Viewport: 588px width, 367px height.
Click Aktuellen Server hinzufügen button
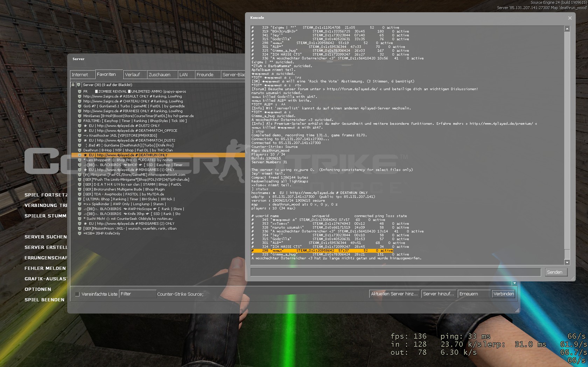click(x=394, y=294)
